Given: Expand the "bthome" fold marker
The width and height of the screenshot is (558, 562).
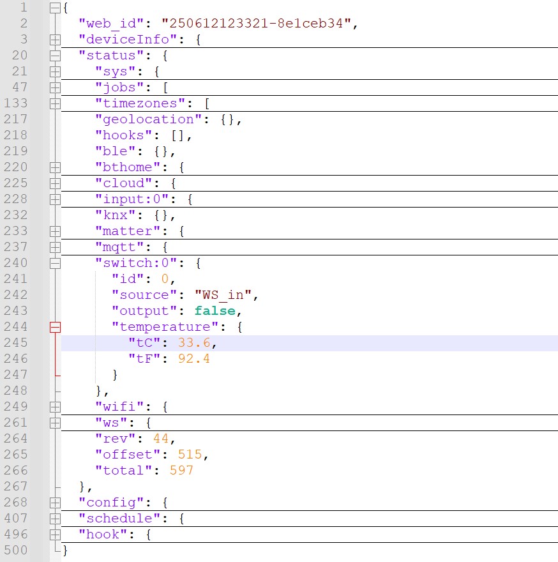Looking at the screenshot, I should (55, 167).
